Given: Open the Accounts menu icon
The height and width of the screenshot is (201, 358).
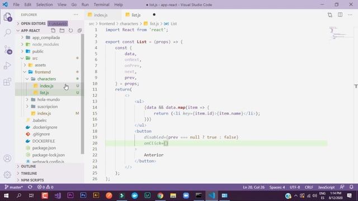Looking at the screenshot, I should [x=7, y=158].
